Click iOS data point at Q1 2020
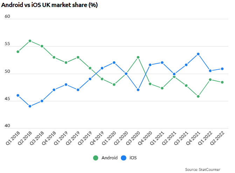235x173 pixels. point(114,63)
